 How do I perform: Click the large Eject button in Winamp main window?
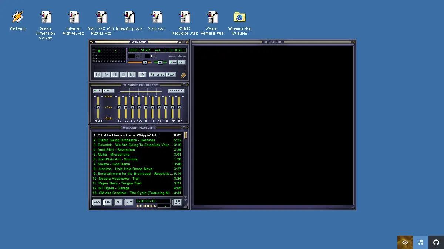[x=142, y=75]
